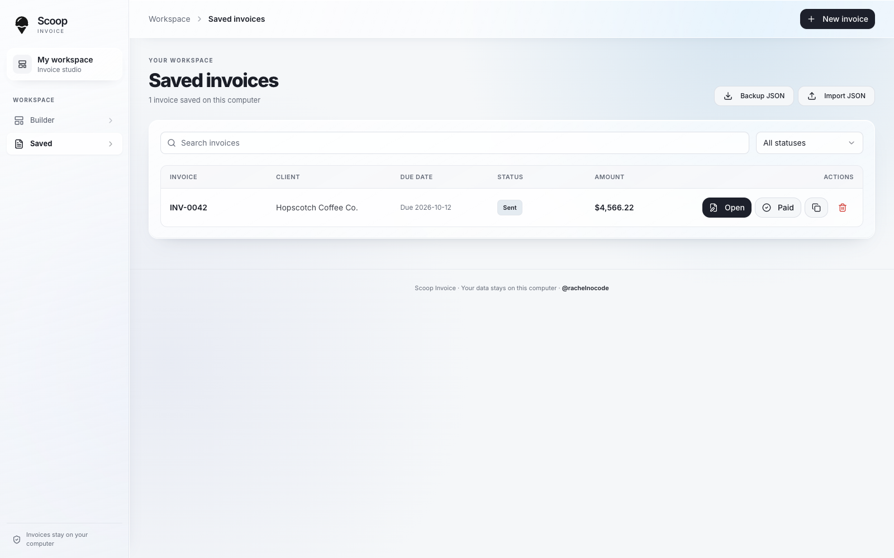Create a New invoice
This screenshot has height=558, width=894.
tap(837, 19)
